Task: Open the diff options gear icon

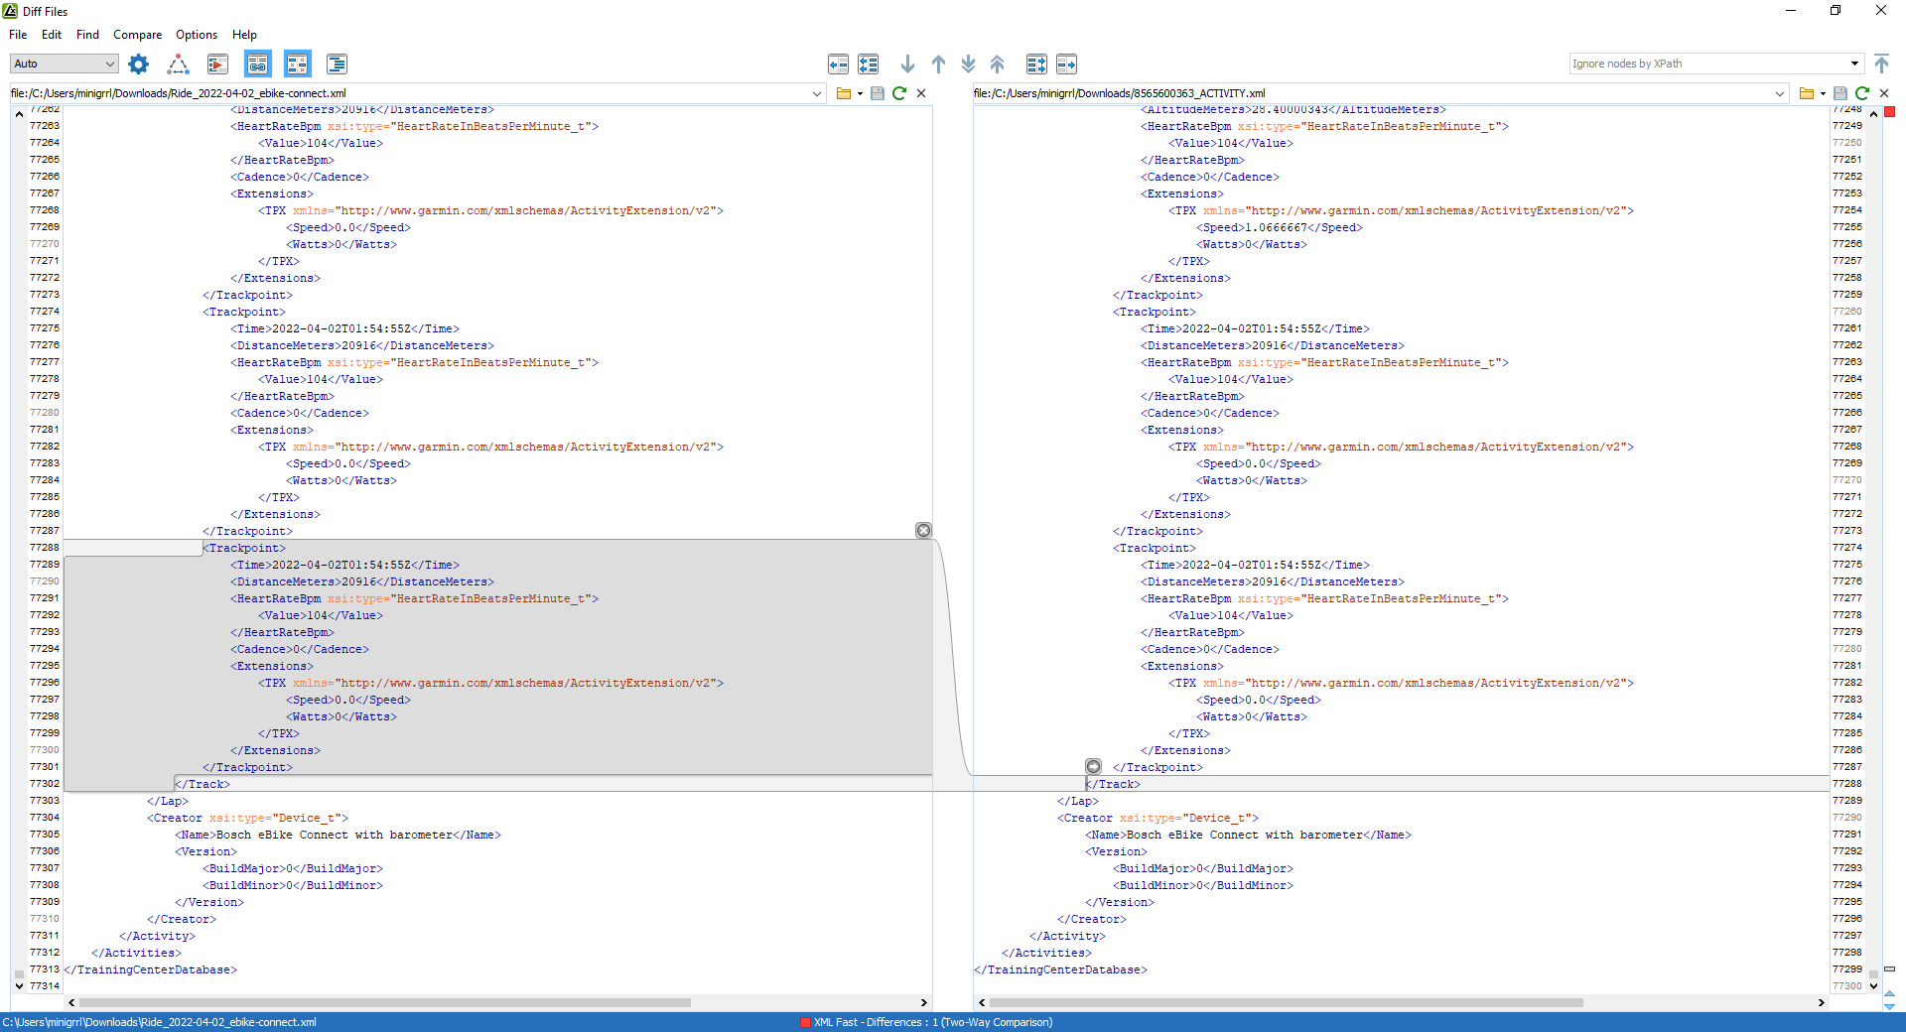Action: point(139,64)
